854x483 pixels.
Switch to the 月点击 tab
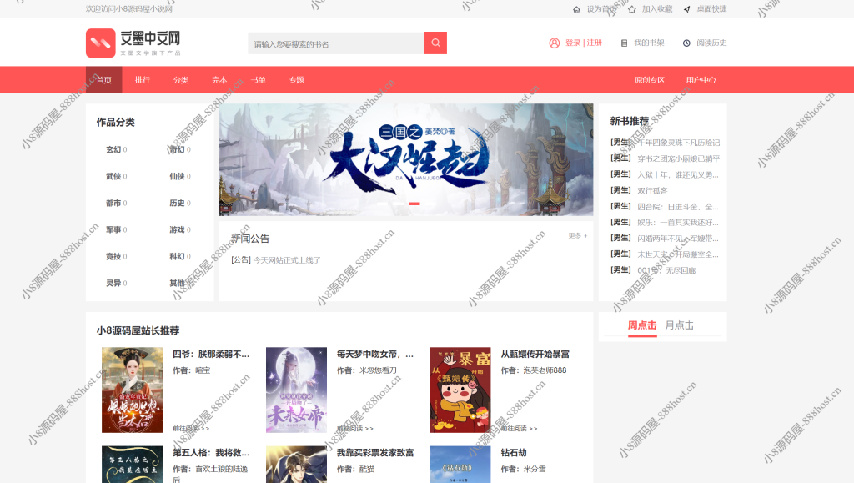[679, 325]
